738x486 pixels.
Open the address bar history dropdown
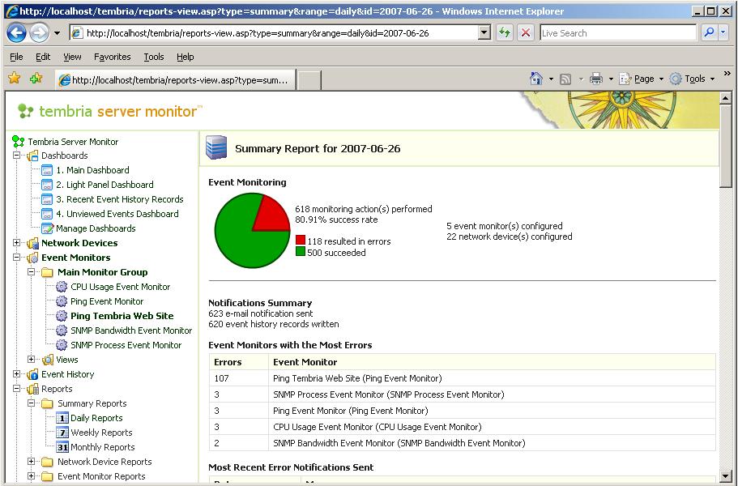click(484, 33)
